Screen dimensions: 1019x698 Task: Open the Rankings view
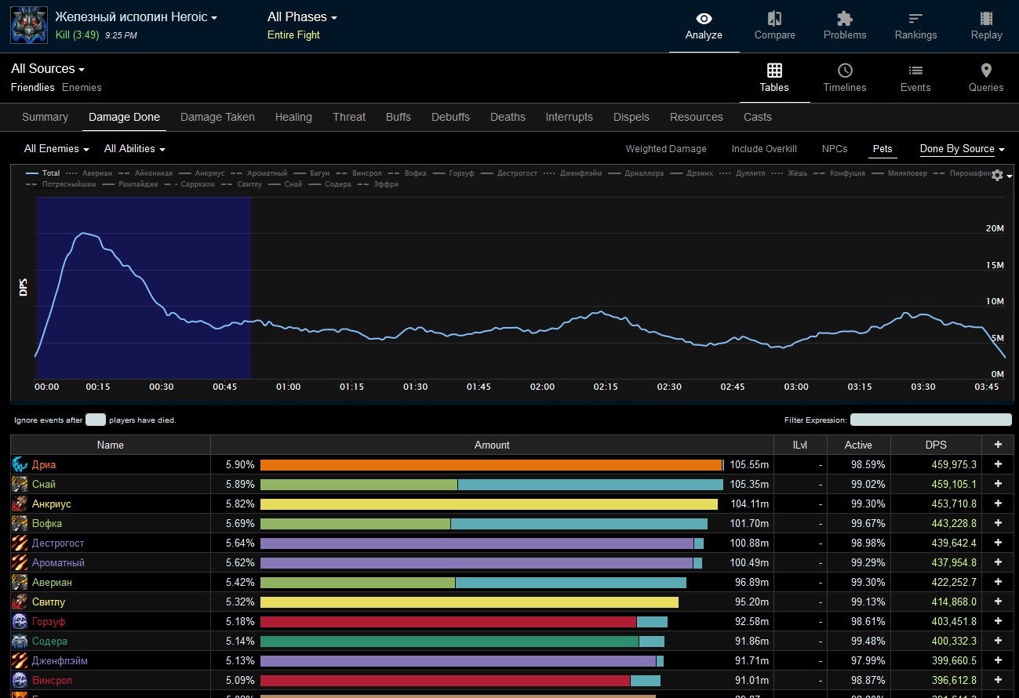(915, 26)
